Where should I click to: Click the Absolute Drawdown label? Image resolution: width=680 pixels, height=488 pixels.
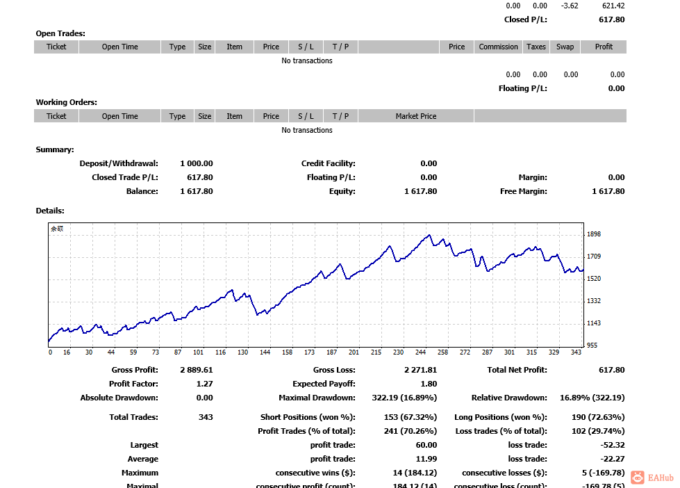pos(119,398)
